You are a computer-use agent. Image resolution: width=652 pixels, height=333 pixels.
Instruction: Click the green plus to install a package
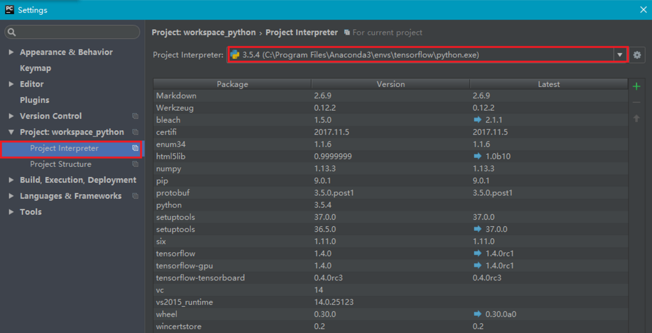636,86
